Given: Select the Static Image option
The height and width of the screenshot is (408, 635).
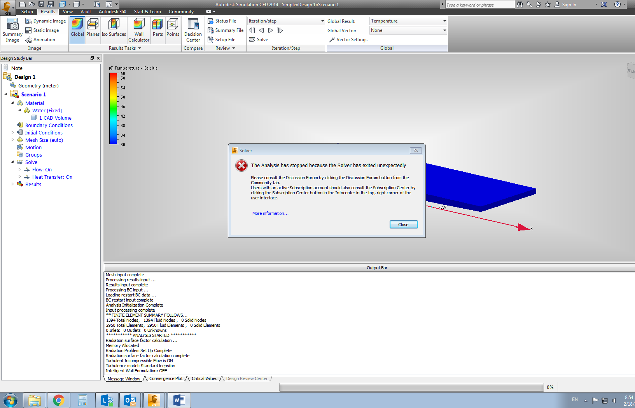Looking at the screenshot, I should tap(42, 30).
